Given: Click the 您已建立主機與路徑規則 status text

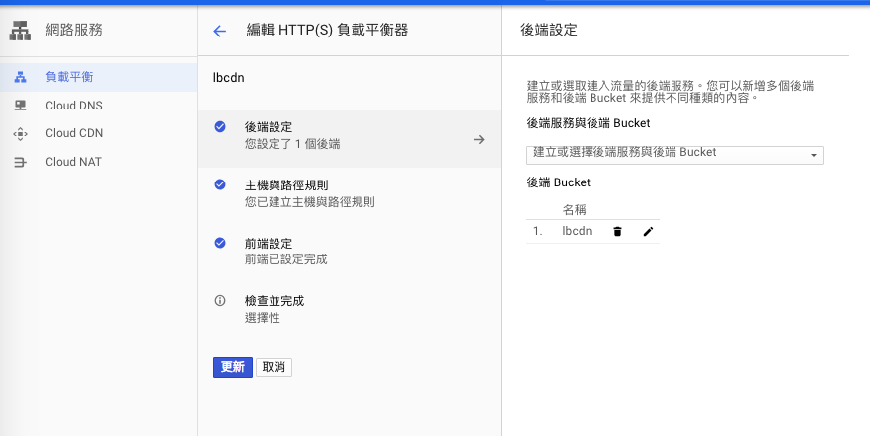Looking at the screenshot, I should (x=310, y=202).
